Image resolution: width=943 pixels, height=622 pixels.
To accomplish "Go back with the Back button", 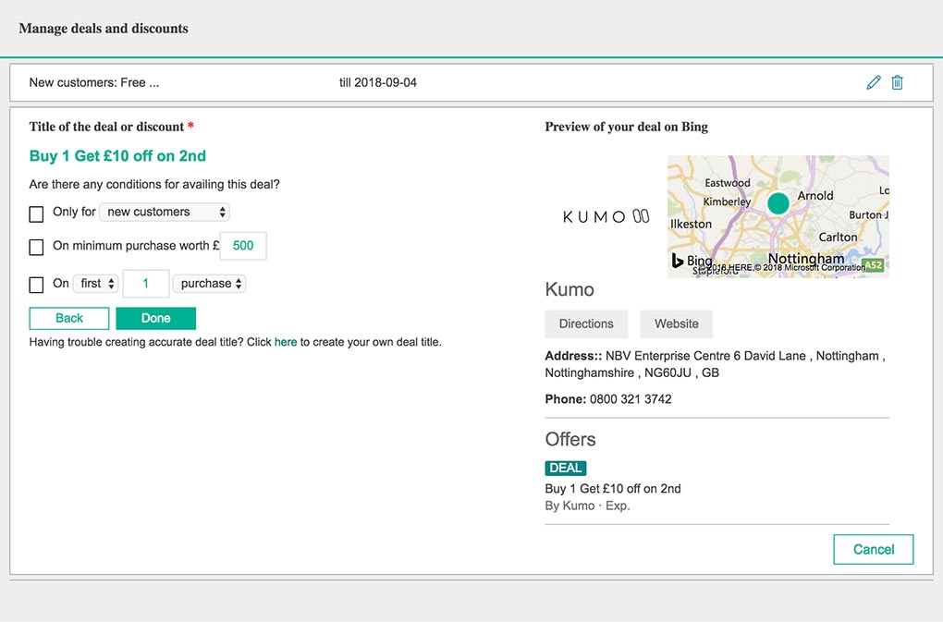I will coord(69,319).
